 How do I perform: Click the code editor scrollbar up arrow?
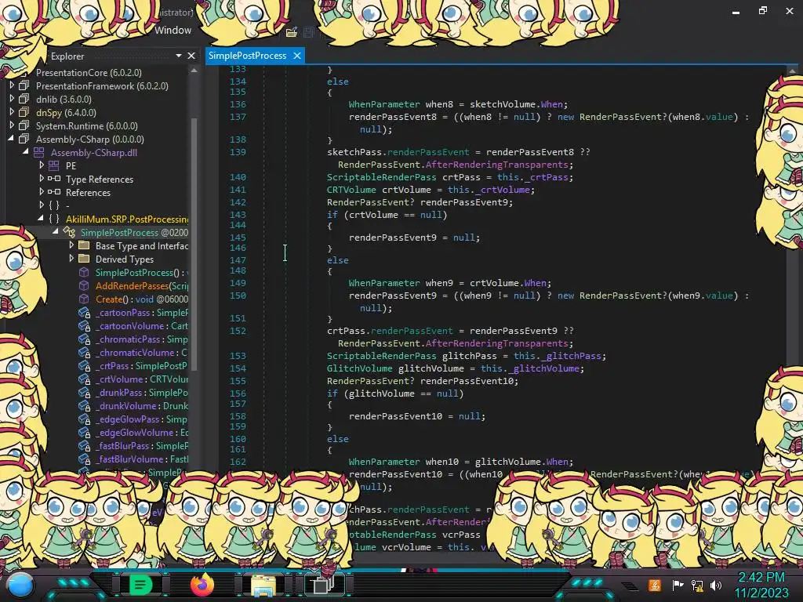pos(792,71)
